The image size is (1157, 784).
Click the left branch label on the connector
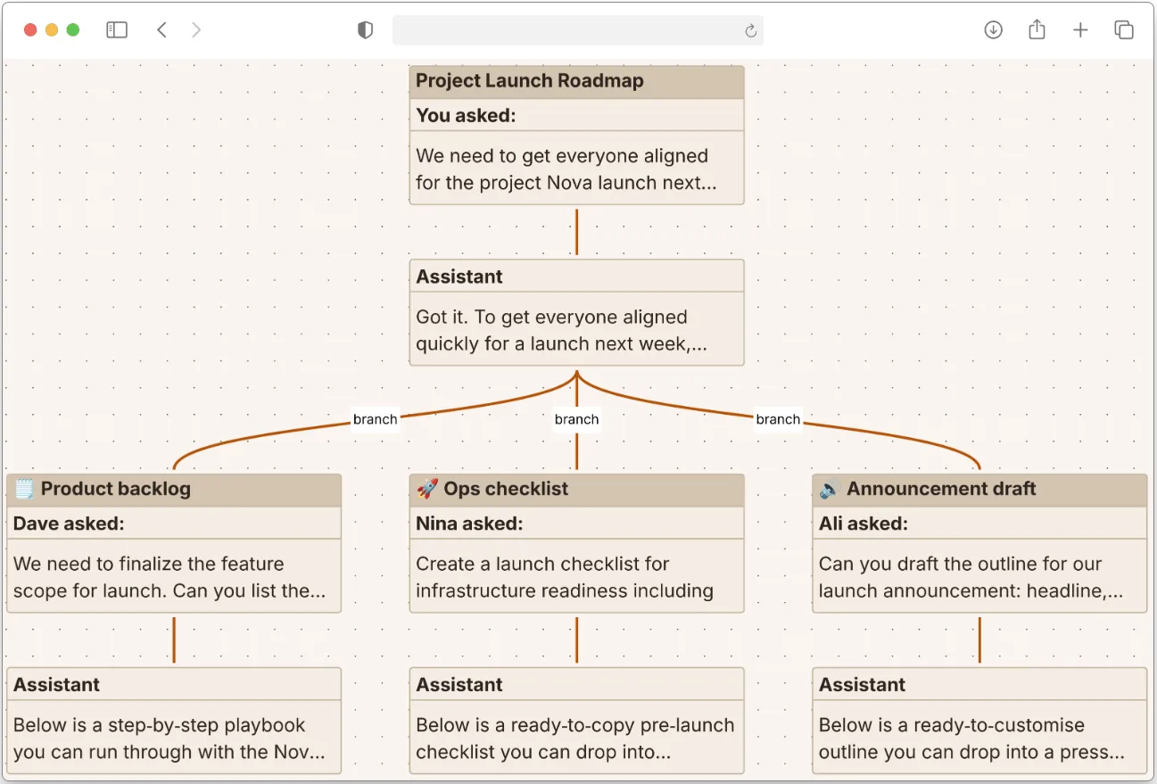(376, 419)
